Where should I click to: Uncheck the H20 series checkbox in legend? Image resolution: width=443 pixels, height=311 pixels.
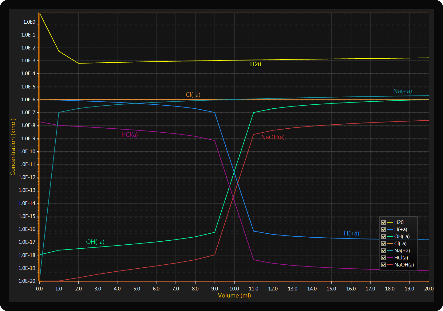383,222
